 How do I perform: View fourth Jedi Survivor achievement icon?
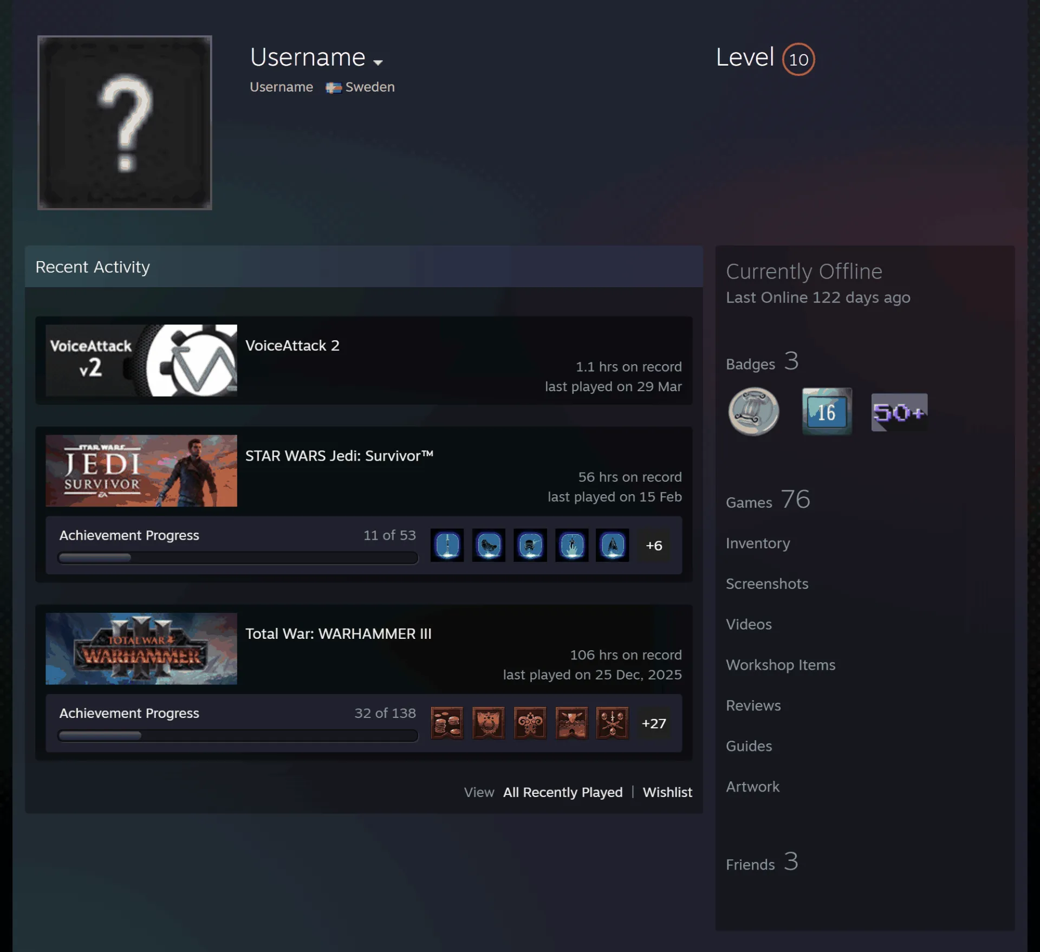[571, 545]
